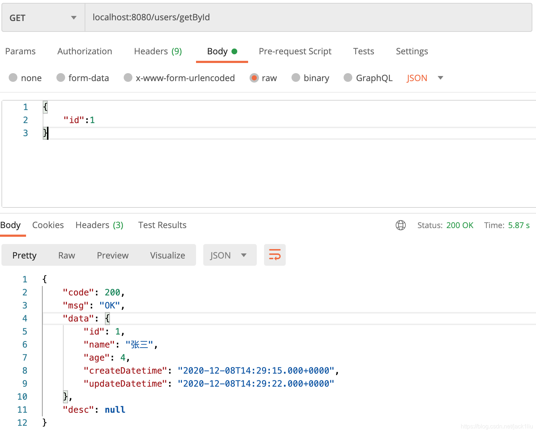
Task: Open the response Cookies tab
Action: point(48,225)
